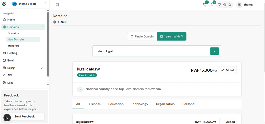The image size is (265, 124).
Task: Click the sidebar scroll up arrow
Action: pyautogui.click(x=48, y=10)
